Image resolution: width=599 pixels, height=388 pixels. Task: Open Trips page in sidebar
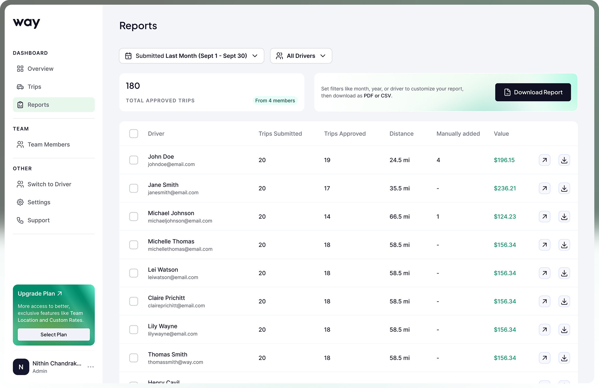34,87
